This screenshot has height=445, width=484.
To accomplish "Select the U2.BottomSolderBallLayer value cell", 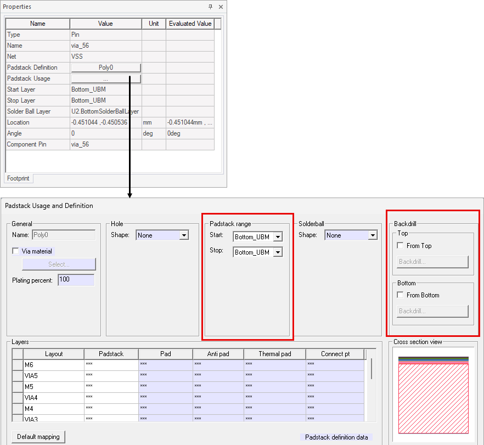I will point(106,111).
